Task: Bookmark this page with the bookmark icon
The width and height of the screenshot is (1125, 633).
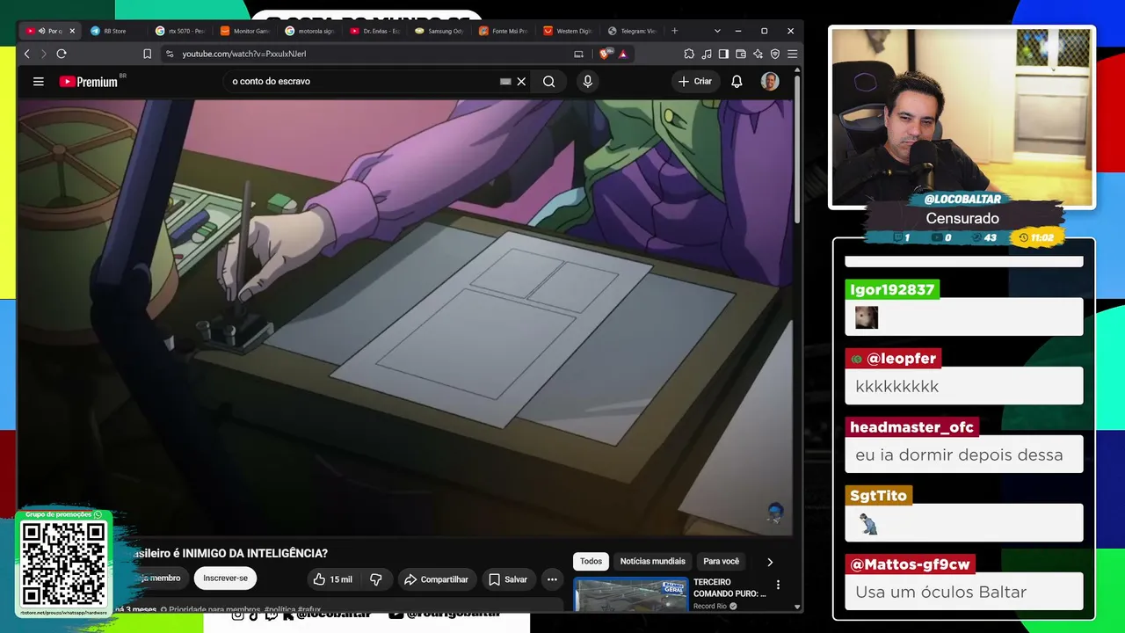Action: pyautogui.click(x=147, y=54)
